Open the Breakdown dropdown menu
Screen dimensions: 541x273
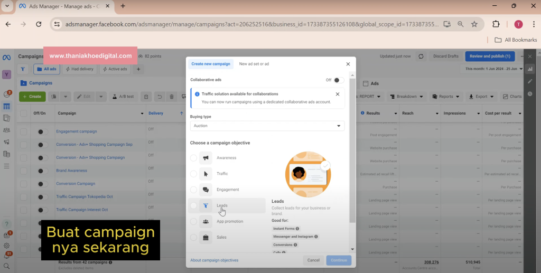(x=407, y=97)
